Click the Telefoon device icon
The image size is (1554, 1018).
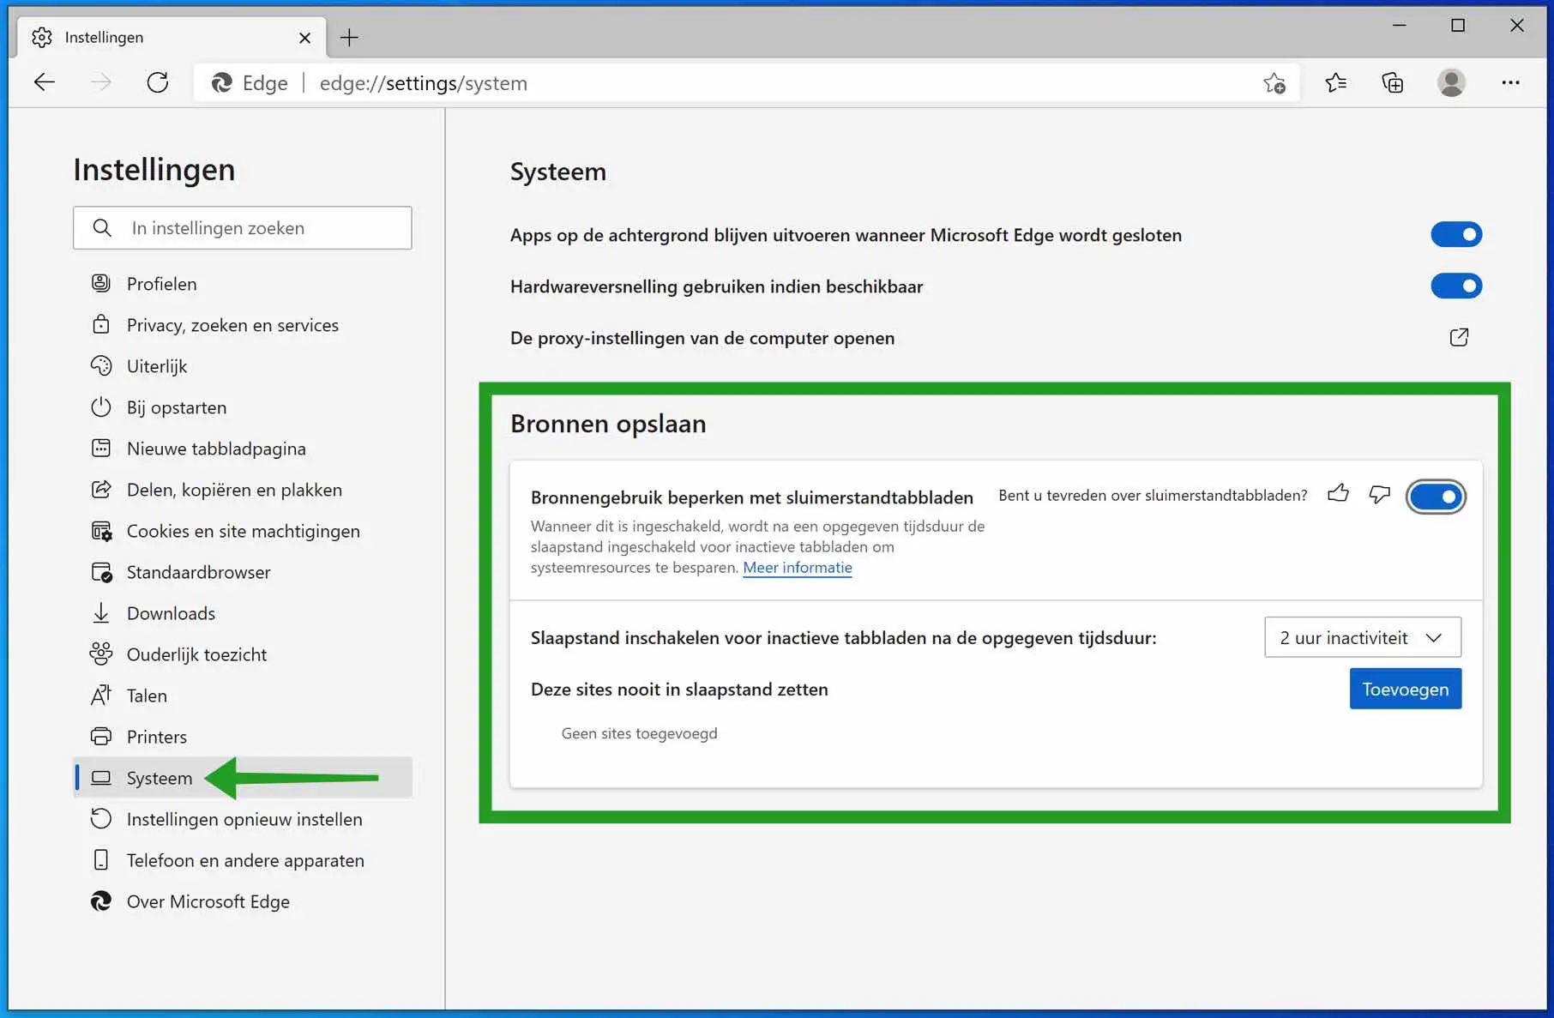pyautogui.click(x=101, y=859)
